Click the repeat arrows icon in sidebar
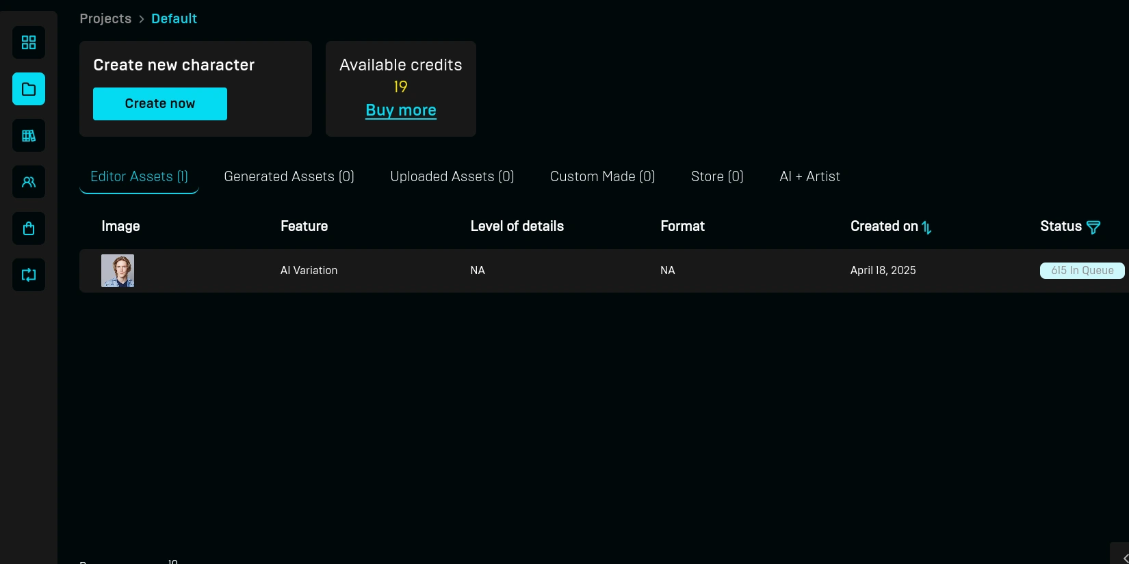Screen dimensions: 1129x564 coord(29,275)
